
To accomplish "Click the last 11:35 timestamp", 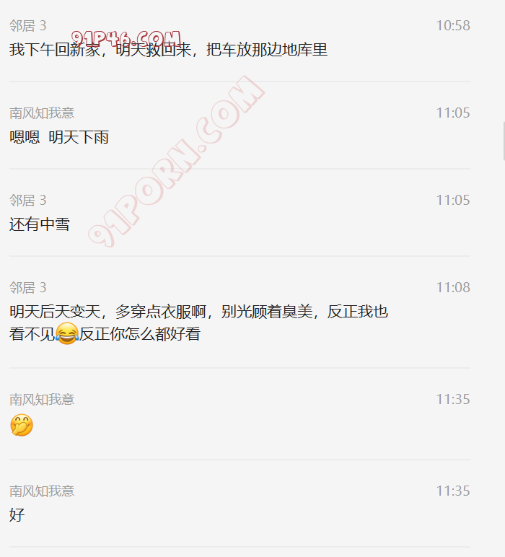I will [x=453, y=491].
